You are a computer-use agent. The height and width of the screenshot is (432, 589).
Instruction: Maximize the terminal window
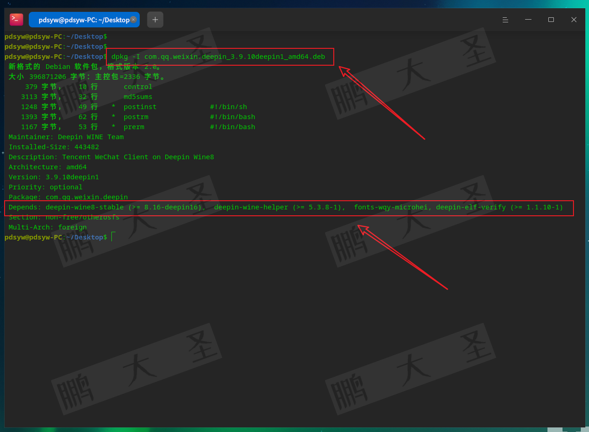coord(551,20)
